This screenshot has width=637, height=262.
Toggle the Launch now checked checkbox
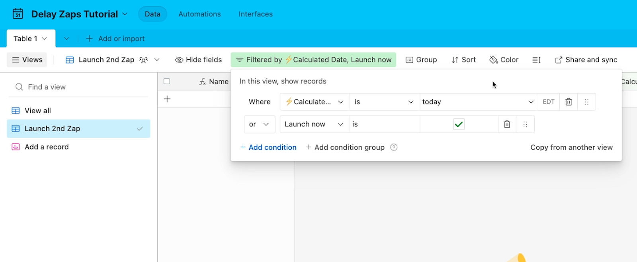click(x=459, y=124)
